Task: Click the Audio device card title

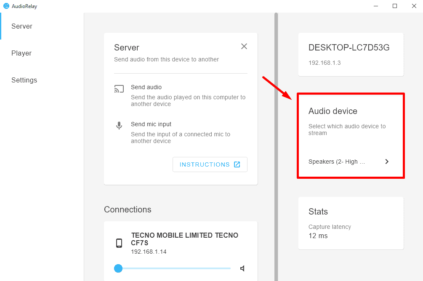Action: [x=333, y=111]
